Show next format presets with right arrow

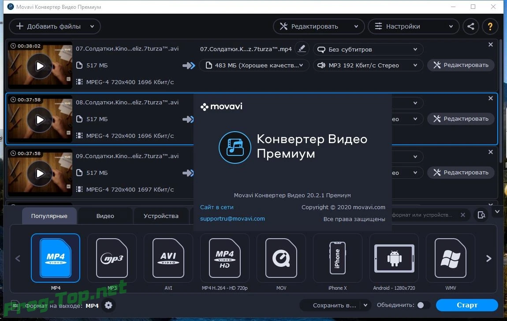tap(488, 258)
